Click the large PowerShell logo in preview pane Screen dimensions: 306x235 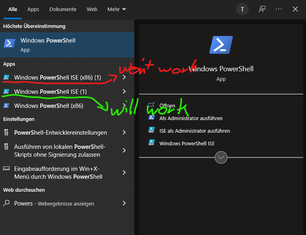(221, 45)
